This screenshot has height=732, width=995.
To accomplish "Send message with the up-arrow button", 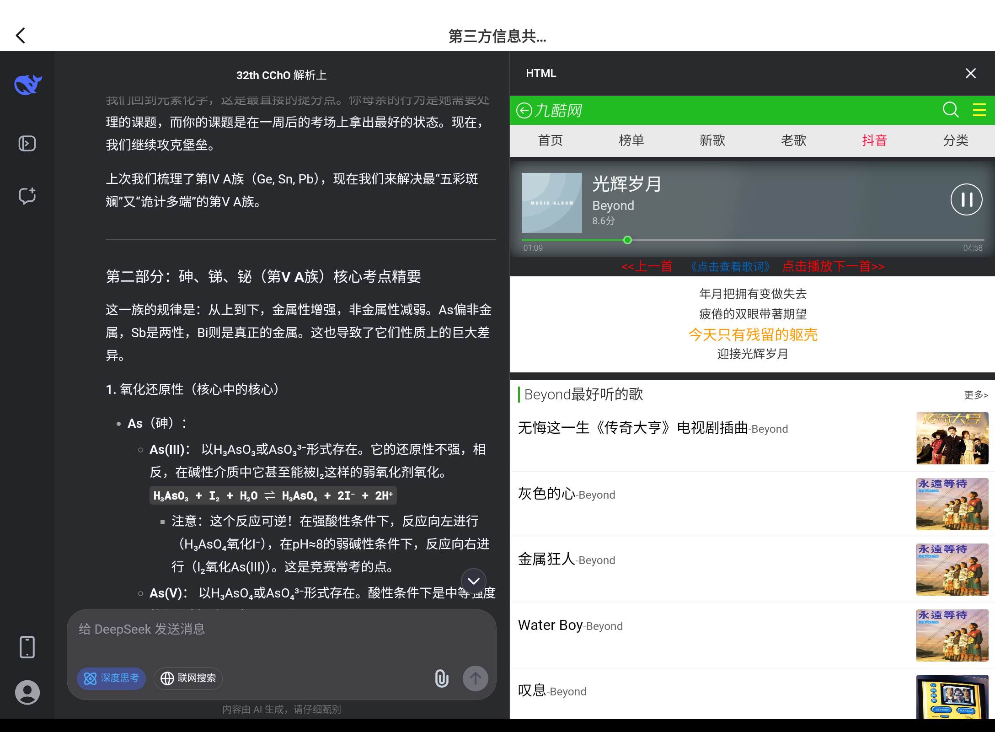I will click(x=475, y=678).
